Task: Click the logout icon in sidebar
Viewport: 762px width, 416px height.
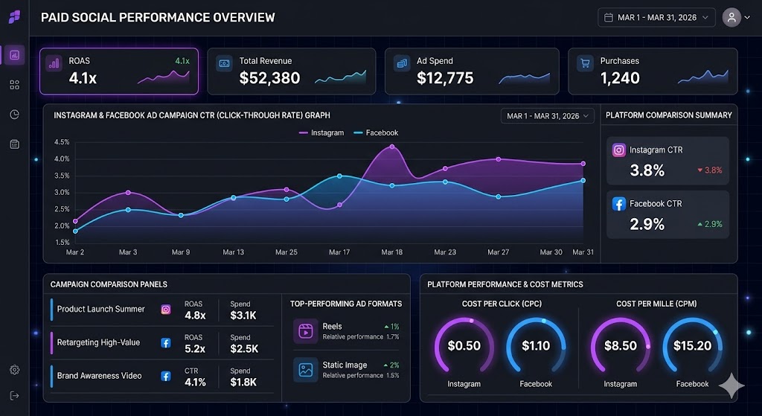Action: (14, 395)
